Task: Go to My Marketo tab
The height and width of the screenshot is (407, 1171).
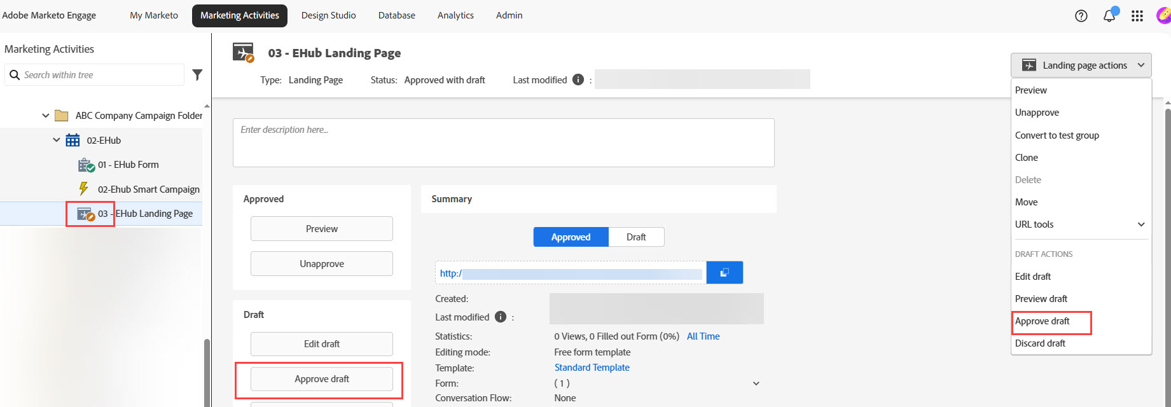Action: coord(154,15)
